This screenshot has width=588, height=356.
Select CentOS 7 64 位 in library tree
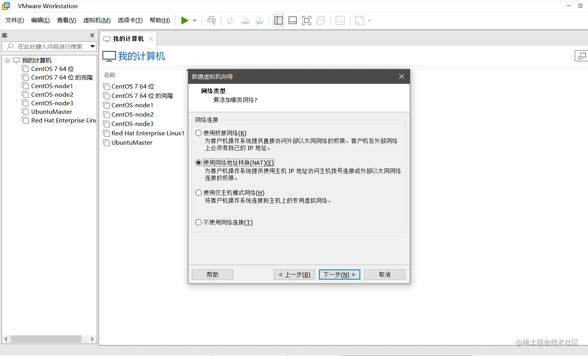(52, 69)
